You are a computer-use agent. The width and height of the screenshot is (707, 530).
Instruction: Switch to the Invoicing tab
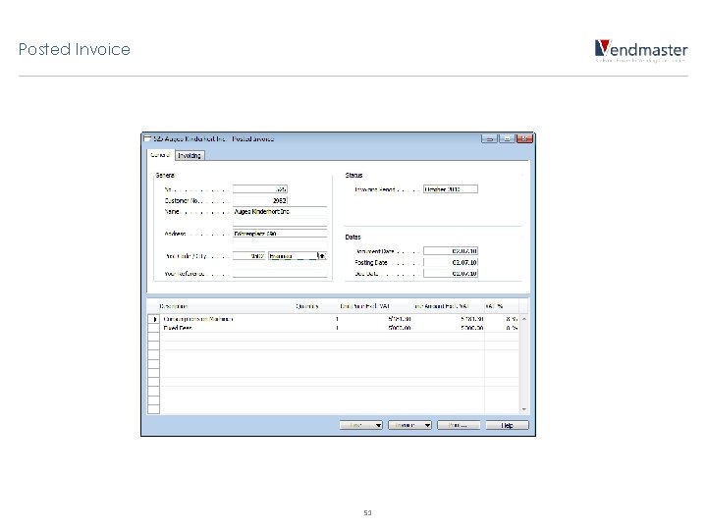(x=190, y=155)
